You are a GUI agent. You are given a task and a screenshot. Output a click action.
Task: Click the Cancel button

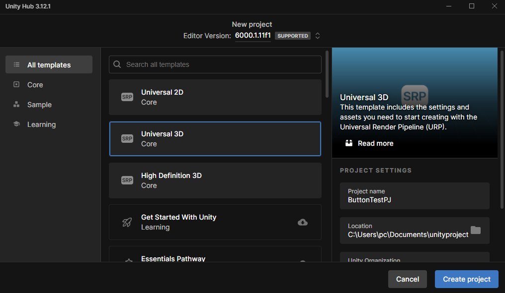pos(408,279)
